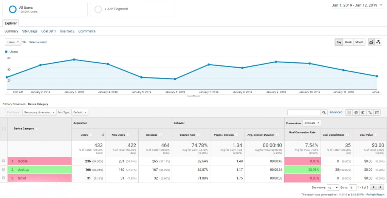Toggle the select-all rows checkbox
Image resolution: width=387 pixels, height=198 pixels.
pos(4,128)
